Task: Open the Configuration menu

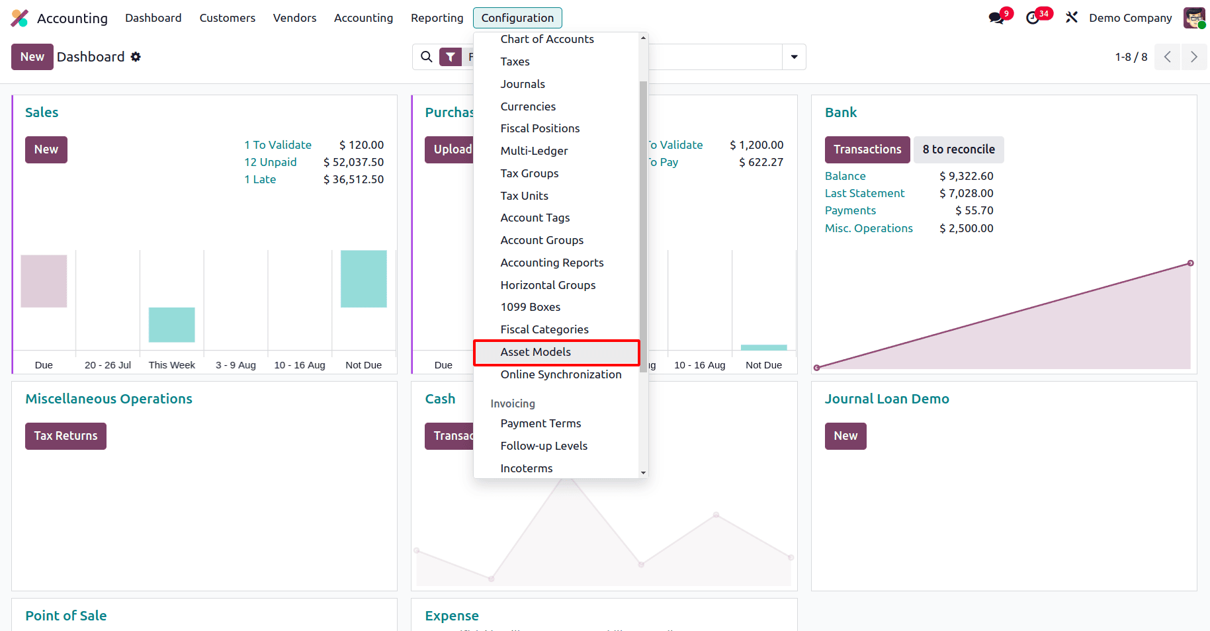Action: pos(517,18)
